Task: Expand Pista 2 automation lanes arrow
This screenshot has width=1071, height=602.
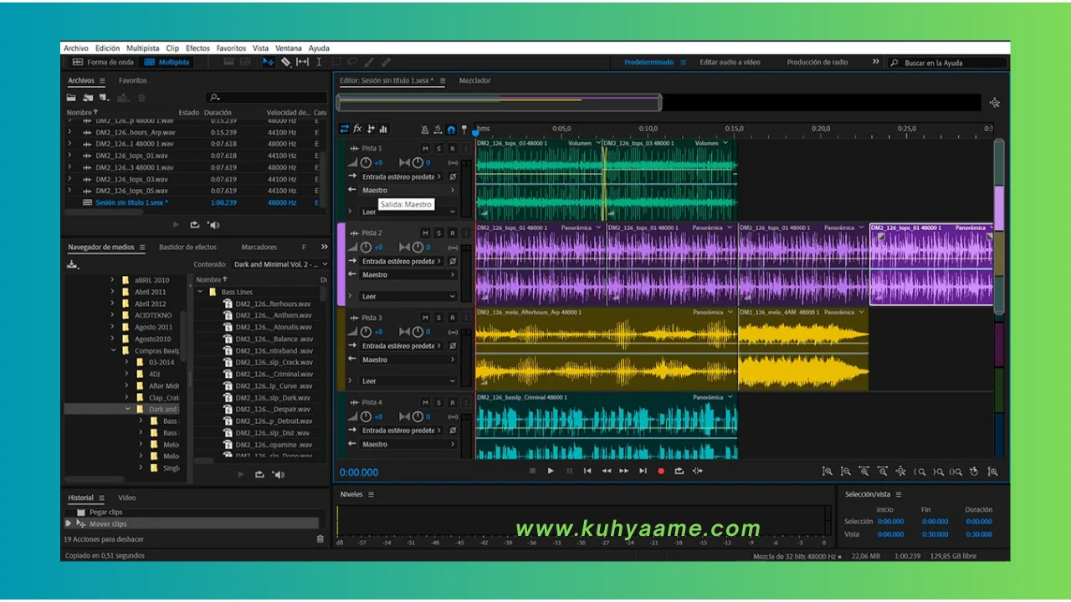Action: tap(350, 296)
